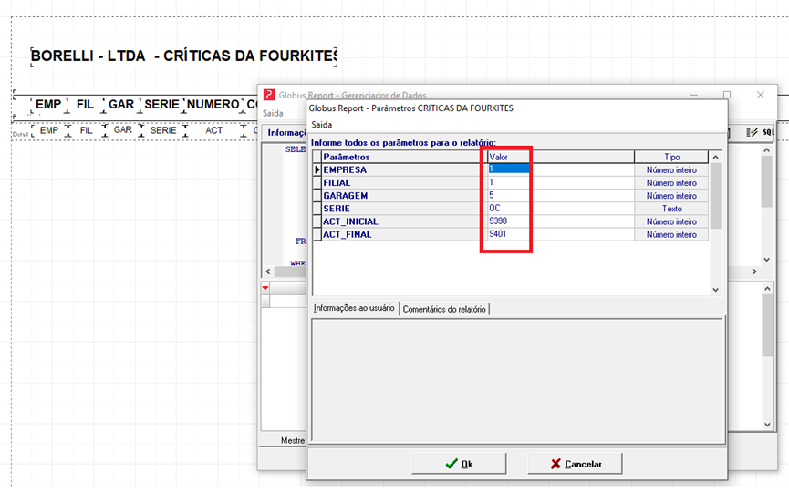Select ACT_INICIAL value cell 9398
Screen dimensions: 789x503
pyautogui.click(x=561, y=221)
